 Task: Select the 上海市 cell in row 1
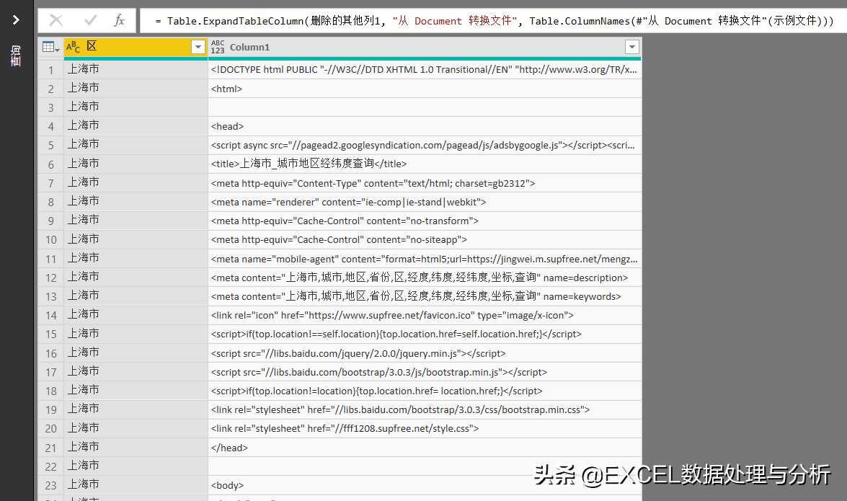(136, 70)
